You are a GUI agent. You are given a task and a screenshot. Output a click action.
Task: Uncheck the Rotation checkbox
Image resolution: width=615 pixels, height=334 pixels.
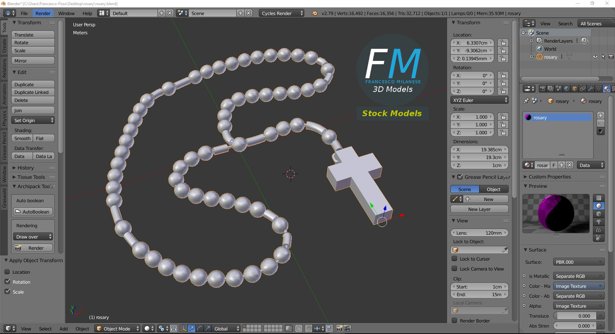coord(7,282)
